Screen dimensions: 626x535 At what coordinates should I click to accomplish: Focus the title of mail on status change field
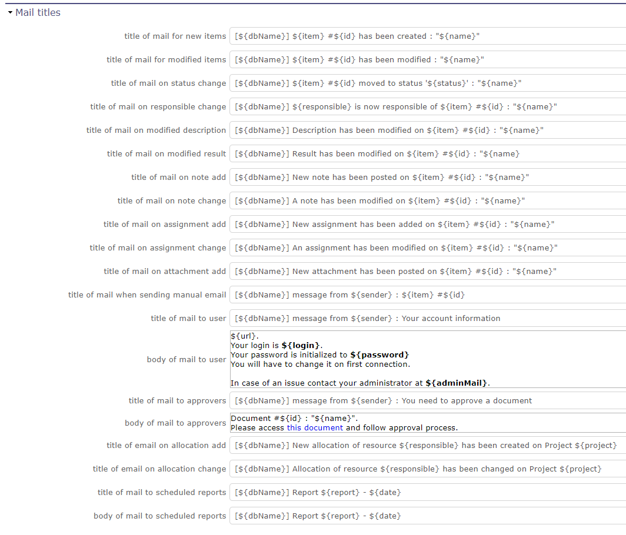click(x=412, y=83)
